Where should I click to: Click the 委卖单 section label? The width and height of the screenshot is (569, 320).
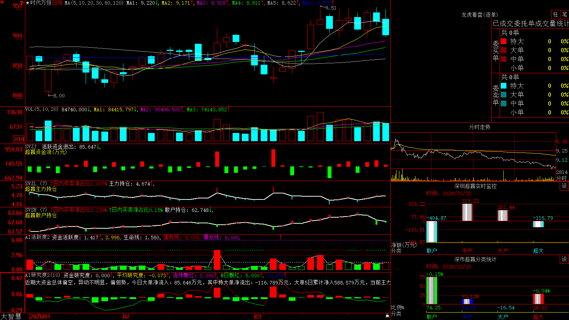[x=496, y=95]
